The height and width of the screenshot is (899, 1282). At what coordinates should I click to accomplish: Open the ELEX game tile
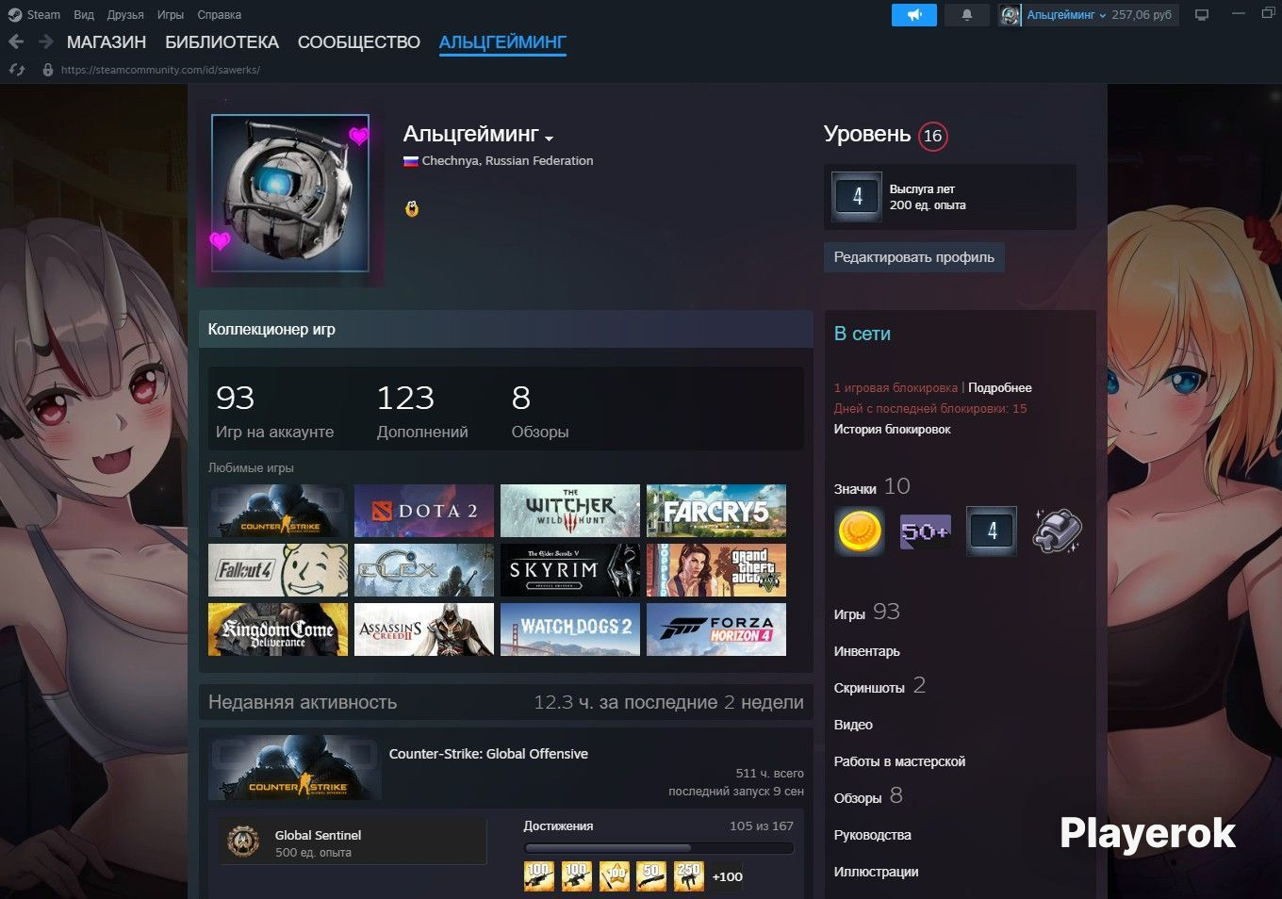(x=424, y=570)
